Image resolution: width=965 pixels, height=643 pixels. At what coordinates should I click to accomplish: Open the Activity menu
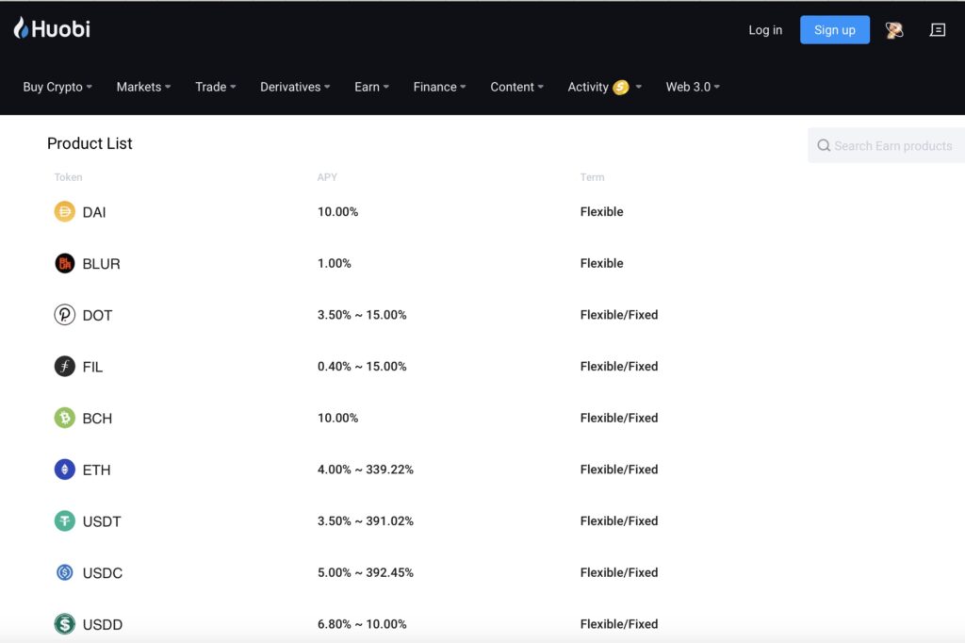604,87
